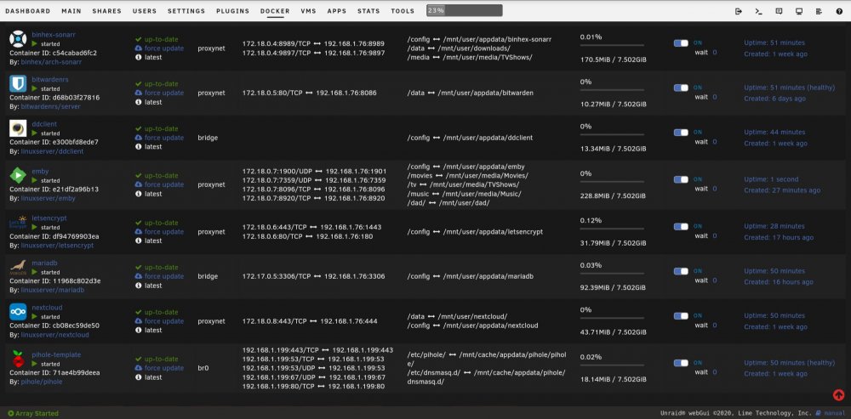
Task: Click the logout icon in top bar
Action: (738, 11)
